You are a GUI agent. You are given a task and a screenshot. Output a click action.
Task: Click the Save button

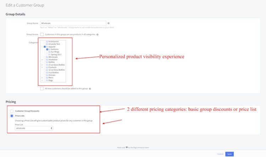pos(229,154)
